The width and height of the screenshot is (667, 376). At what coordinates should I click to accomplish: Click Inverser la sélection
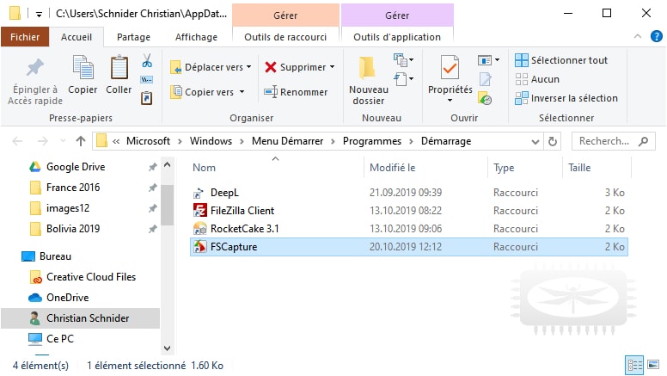pos(566,98)
